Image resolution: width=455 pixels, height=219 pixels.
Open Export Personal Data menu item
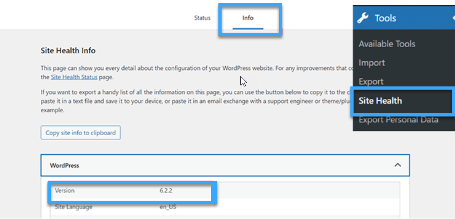pyautogui.click(x=399, y=120)
